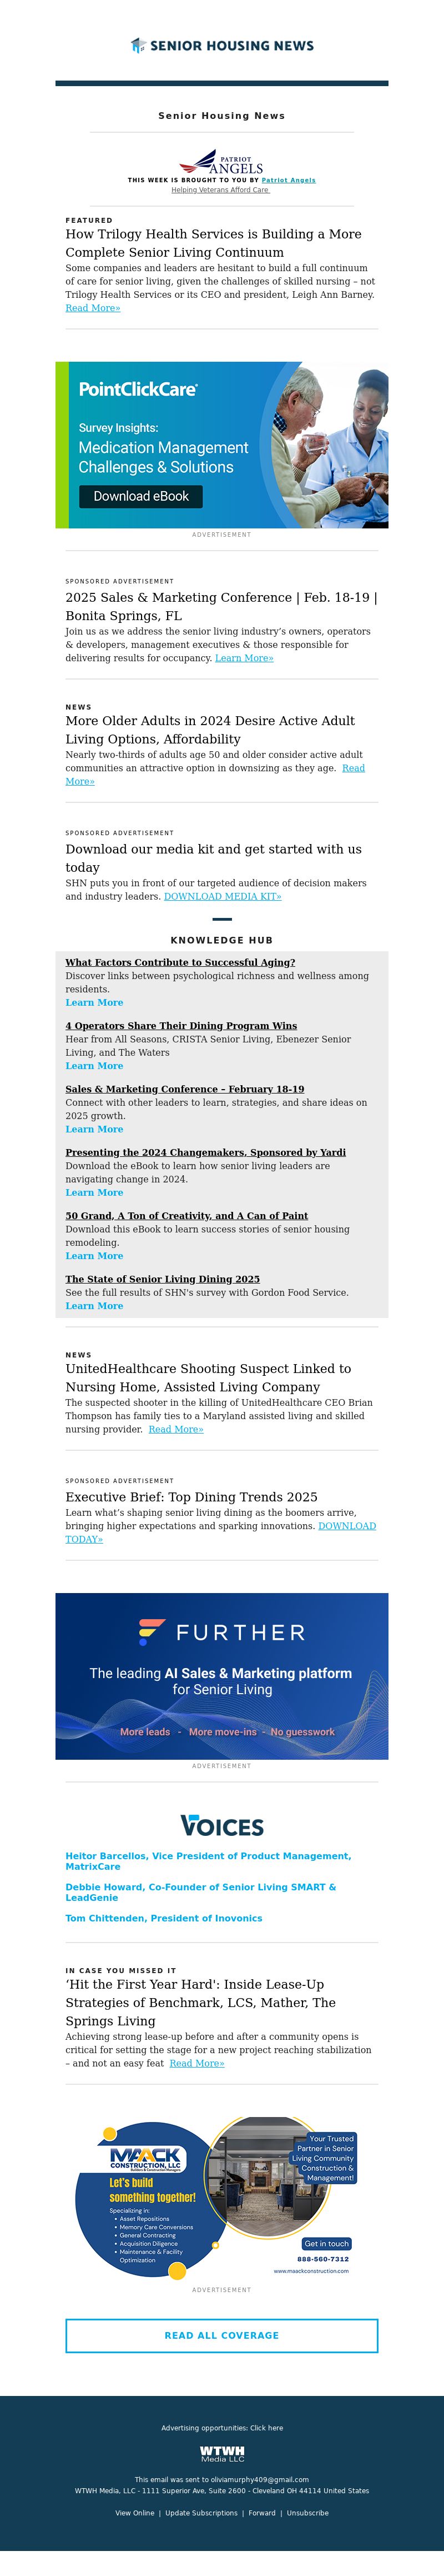Screen dimensions: 444x2576
Task: Open Read More under the Trilogy Health article
Action: (93, 308)
